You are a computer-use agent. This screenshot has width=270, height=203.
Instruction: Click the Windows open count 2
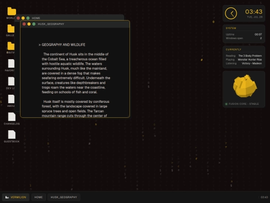261,38
